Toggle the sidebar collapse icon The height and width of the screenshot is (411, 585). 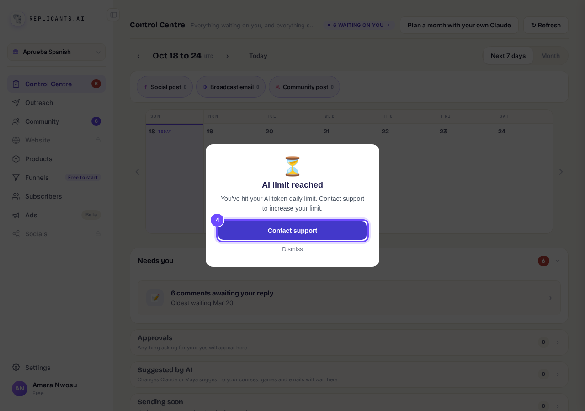click(x=113, y=15)
